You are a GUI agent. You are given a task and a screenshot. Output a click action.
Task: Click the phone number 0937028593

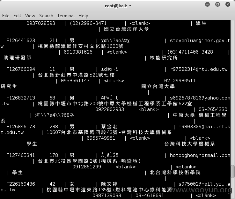tap(41, 23)
